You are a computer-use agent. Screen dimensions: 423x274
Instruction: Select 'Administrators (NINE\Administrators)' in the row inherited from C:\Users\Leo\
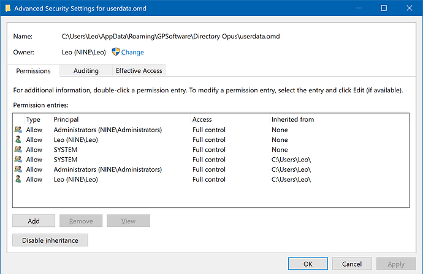pos(108,169)
